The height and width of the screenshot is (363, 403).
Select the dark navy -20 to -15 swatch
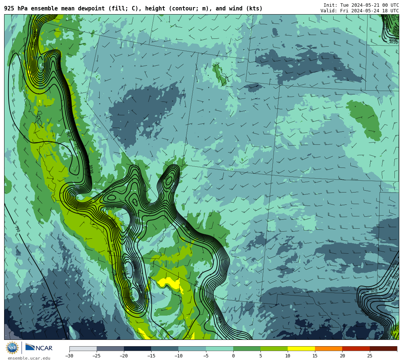click(137, 348)
